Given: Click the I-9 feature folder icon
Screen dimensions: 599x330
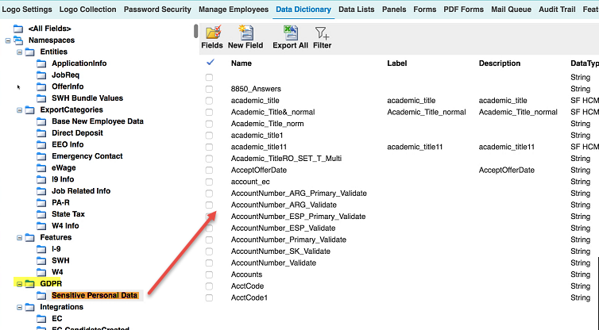Looking at the screenshot, I should 41,249.
